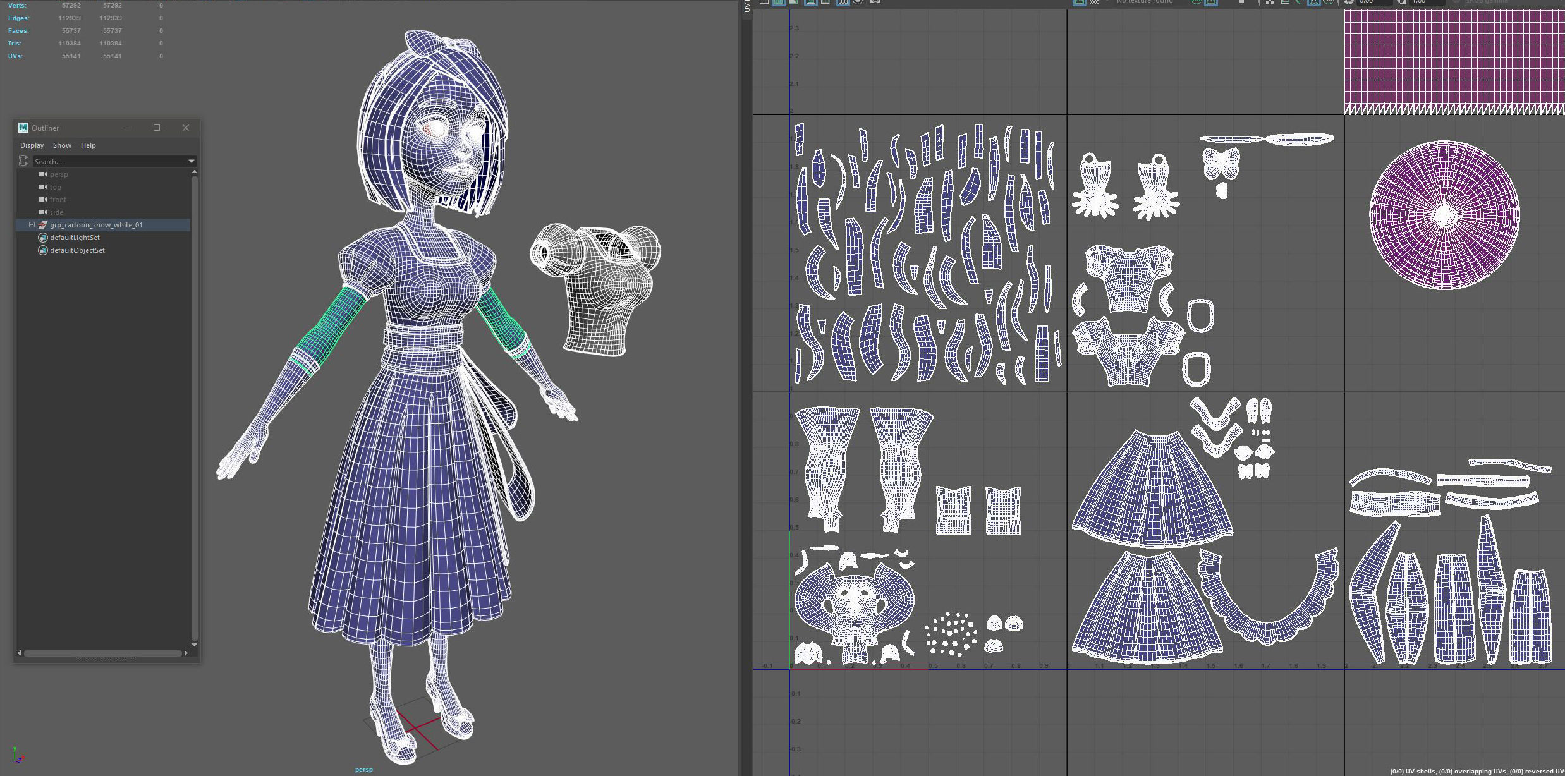Click the filter icon left of the search field
Viewport: 1565px width, 776px height.
(23, 161)
